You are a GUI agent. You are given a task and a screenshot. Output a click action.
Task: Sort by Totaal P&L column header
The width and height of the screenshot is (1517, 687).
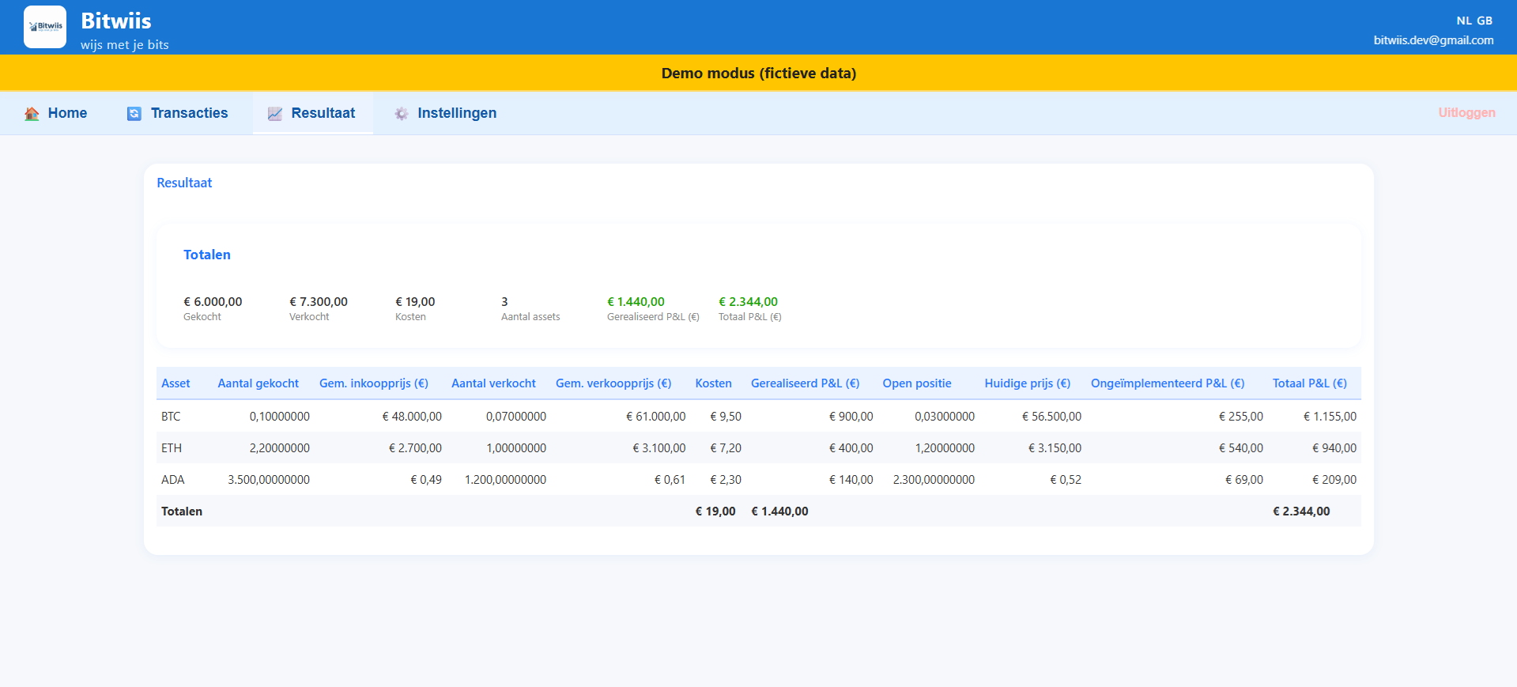1309,383
